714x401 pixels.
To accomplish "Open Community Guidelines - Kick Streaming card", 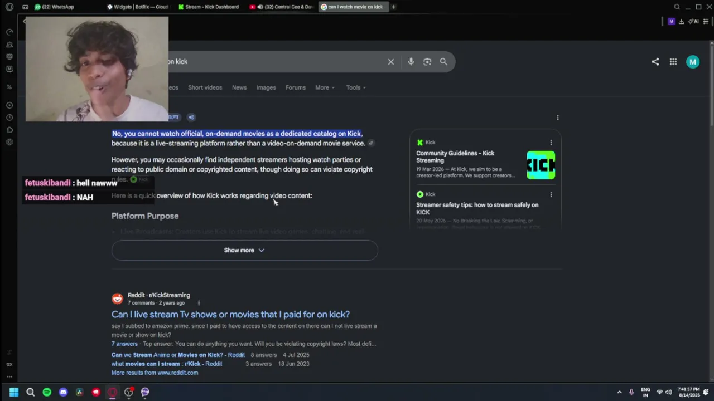I will 455,157.
